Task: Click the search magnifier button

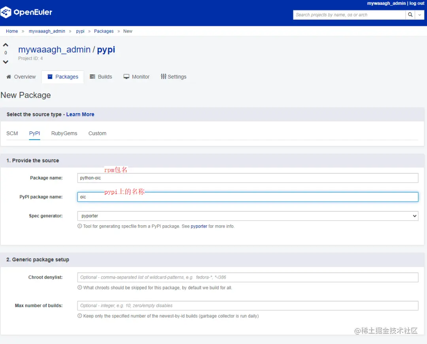Action: (410, 15)
